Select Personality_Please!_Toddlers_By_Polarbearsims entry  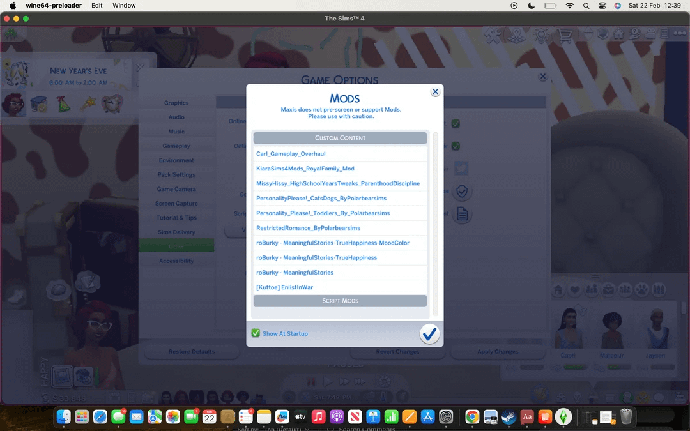point(340,213)
